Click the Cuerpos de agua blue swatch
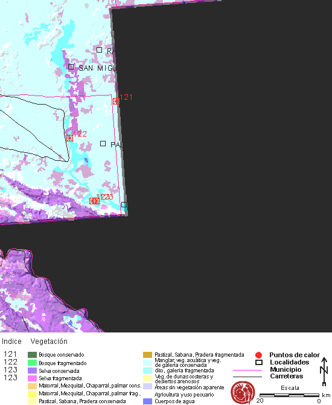The image size is (332, 405). (x=147, y=401)
